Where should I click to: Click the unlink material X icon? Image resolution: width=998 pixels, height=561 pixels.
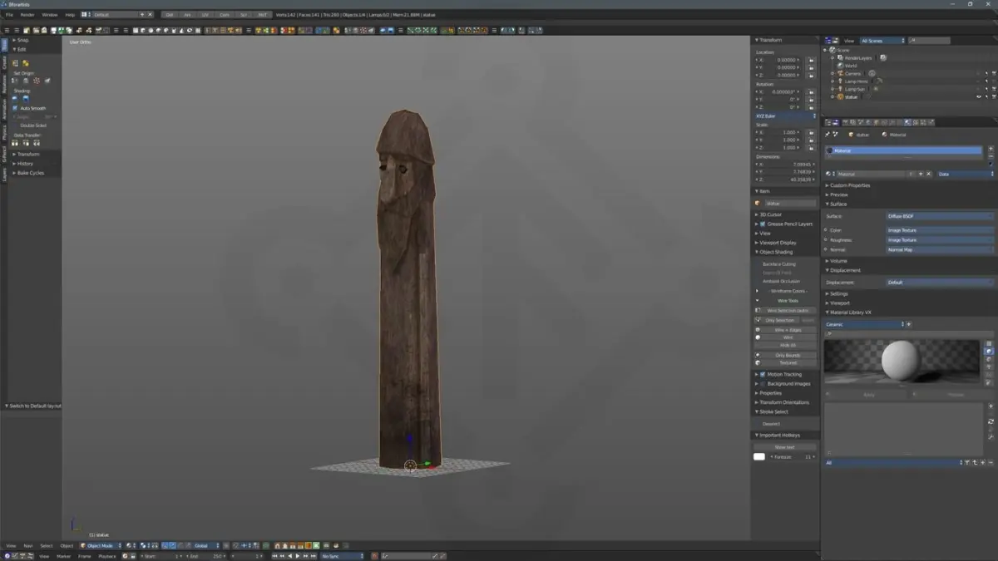pos(928,174)
